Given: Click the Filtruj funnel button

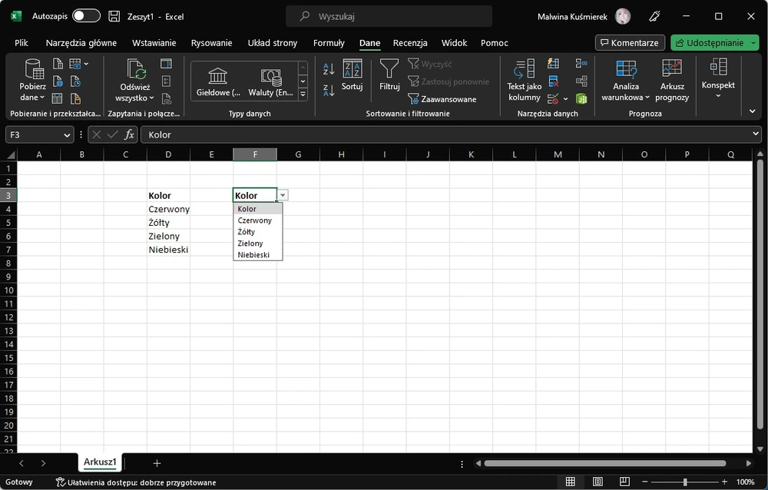Looking at the screenshot, I should 389,74.
